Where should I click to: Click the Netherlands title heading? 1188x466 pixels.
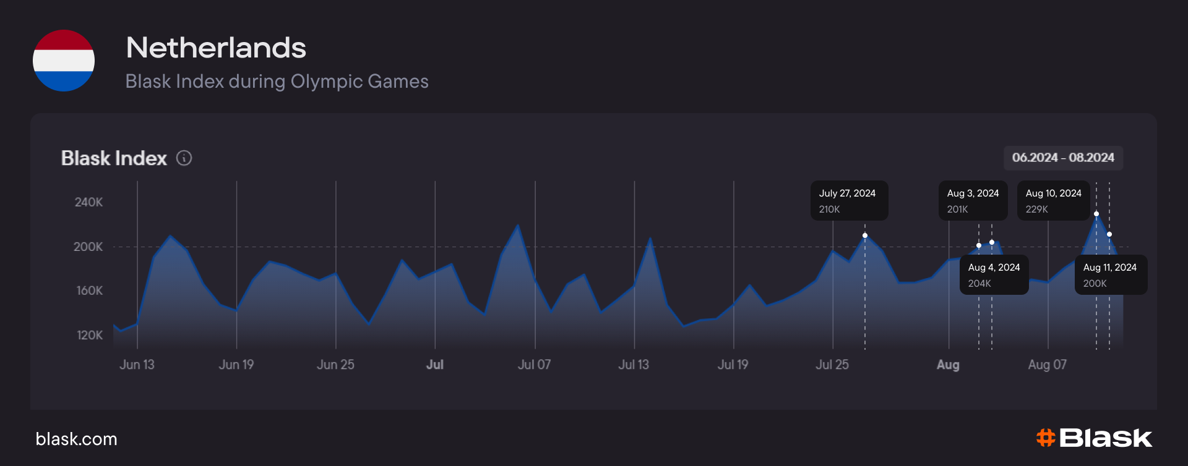click(216, 48)
